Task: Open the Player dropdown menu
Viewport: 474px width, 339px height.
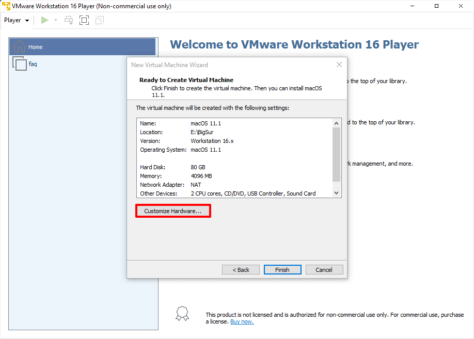Action: pos(16,20)
